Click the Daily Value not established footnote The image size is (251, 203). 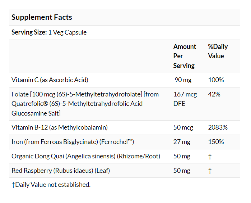[x=51, y=185]
